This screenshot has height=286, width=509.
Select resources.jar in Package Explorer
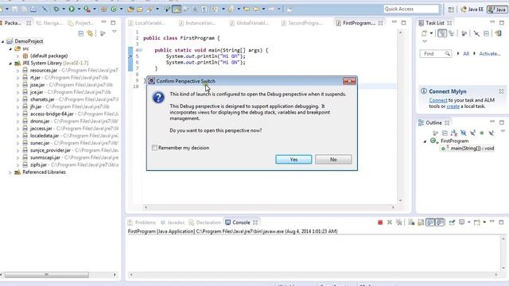point(44,71)
